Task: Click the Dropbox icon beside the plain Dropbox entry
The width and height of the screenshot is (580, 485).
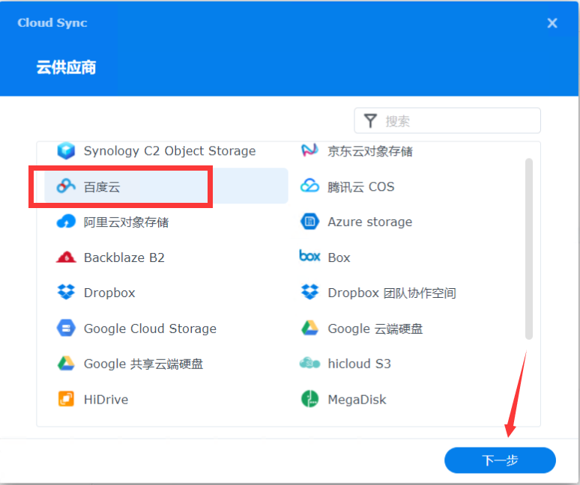Action: tap(66, 292)
